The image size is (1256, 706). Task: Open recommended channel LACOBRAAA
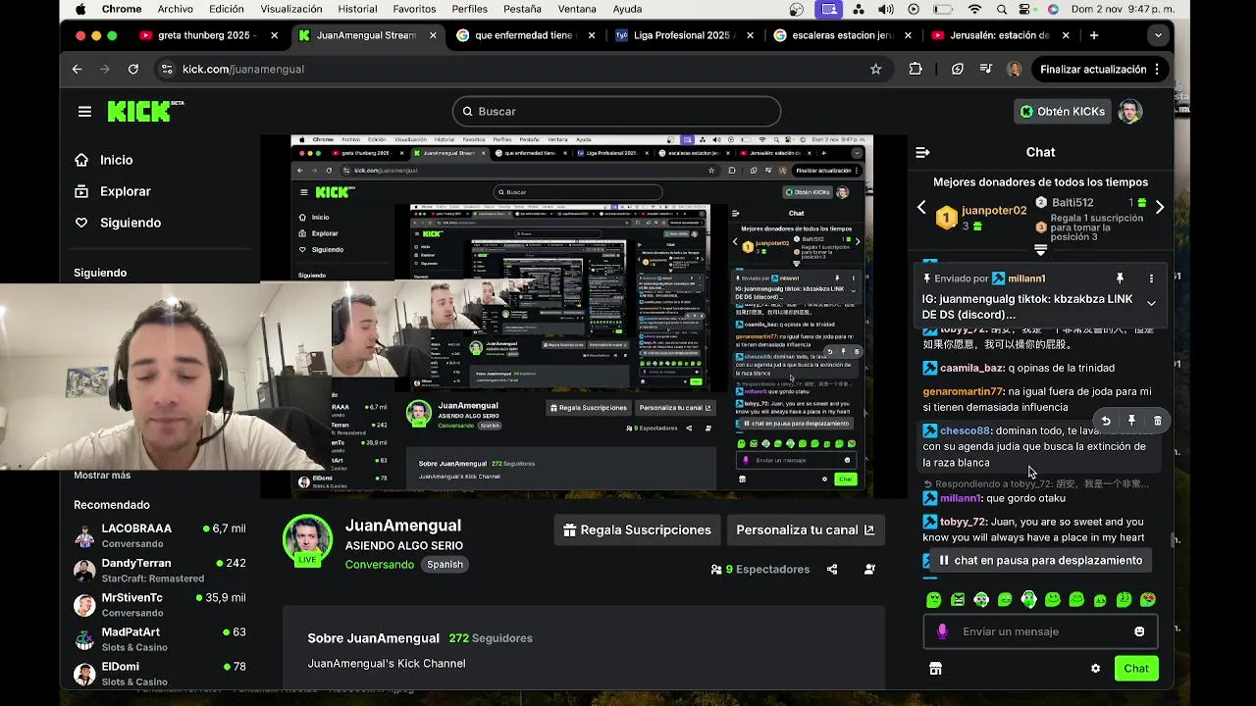coord(159,535)
